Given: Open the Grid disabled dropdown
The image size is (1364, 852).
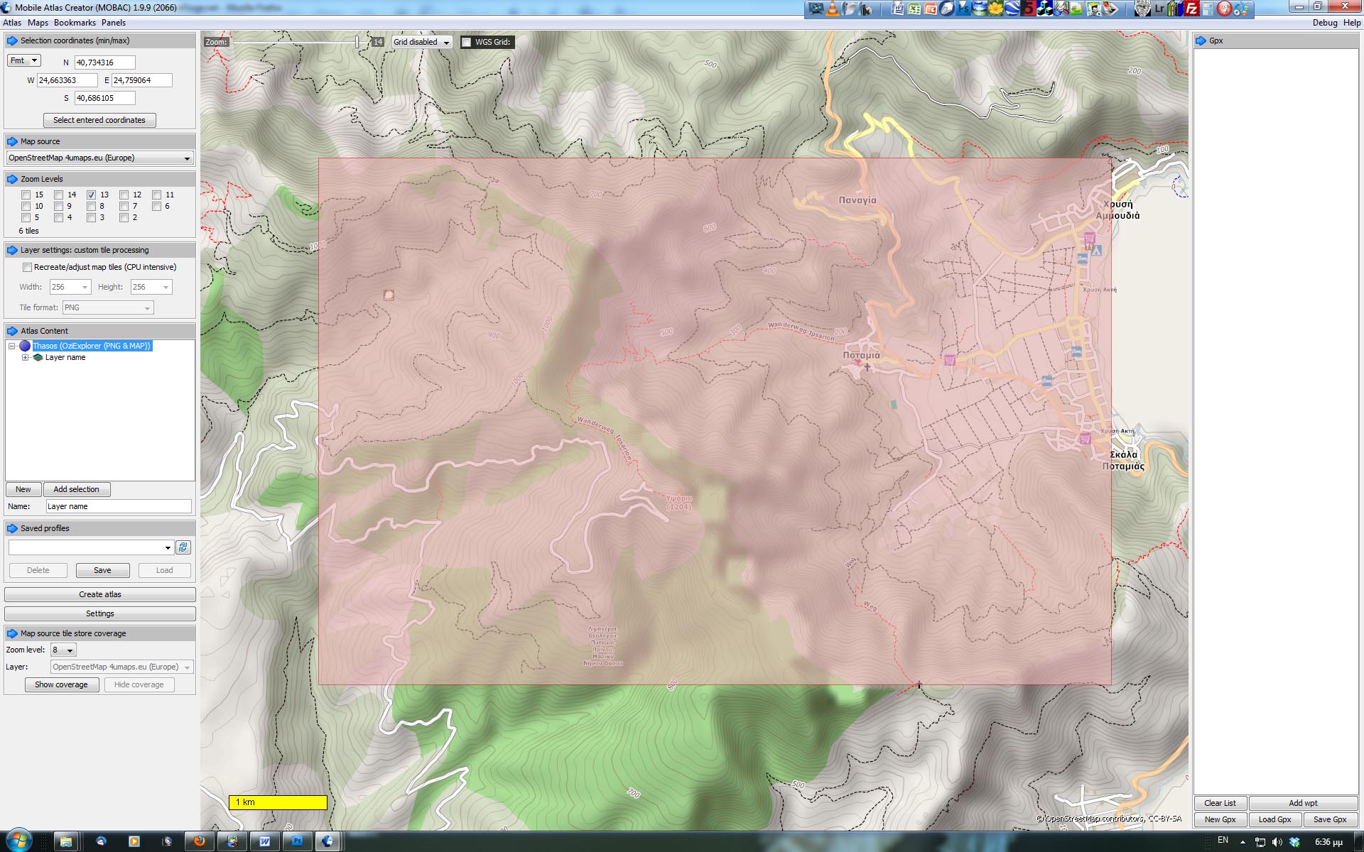Looking at the screenshot, I should tap(422, 43).
